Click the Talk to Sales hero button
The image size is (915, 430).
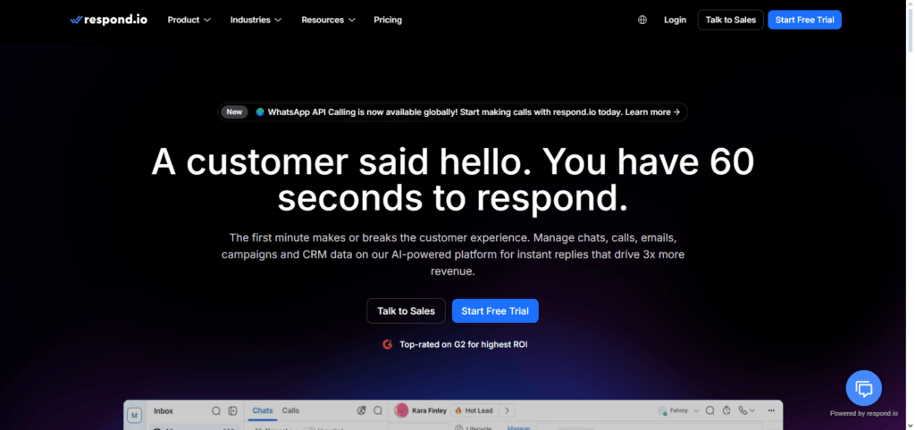click(407, 311)
